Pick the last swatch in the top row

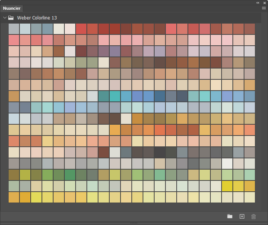pos(250,29)
